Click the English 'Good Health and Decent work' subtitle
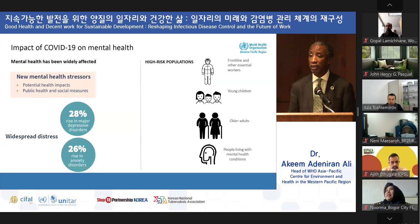Viewport: 420px width, 224px height. pos(148,27)
